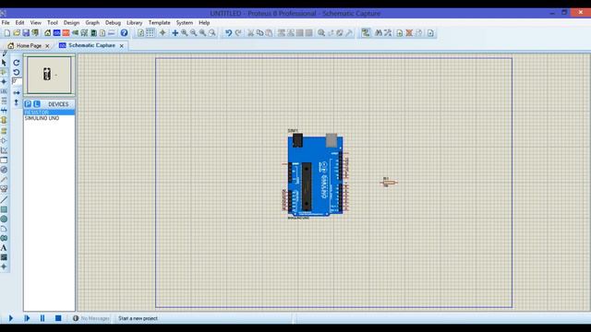Image resolution: width=591 pixels, height=332 pixels.
Task: Click the blue Help question mark icon
Action: point(124,33)
